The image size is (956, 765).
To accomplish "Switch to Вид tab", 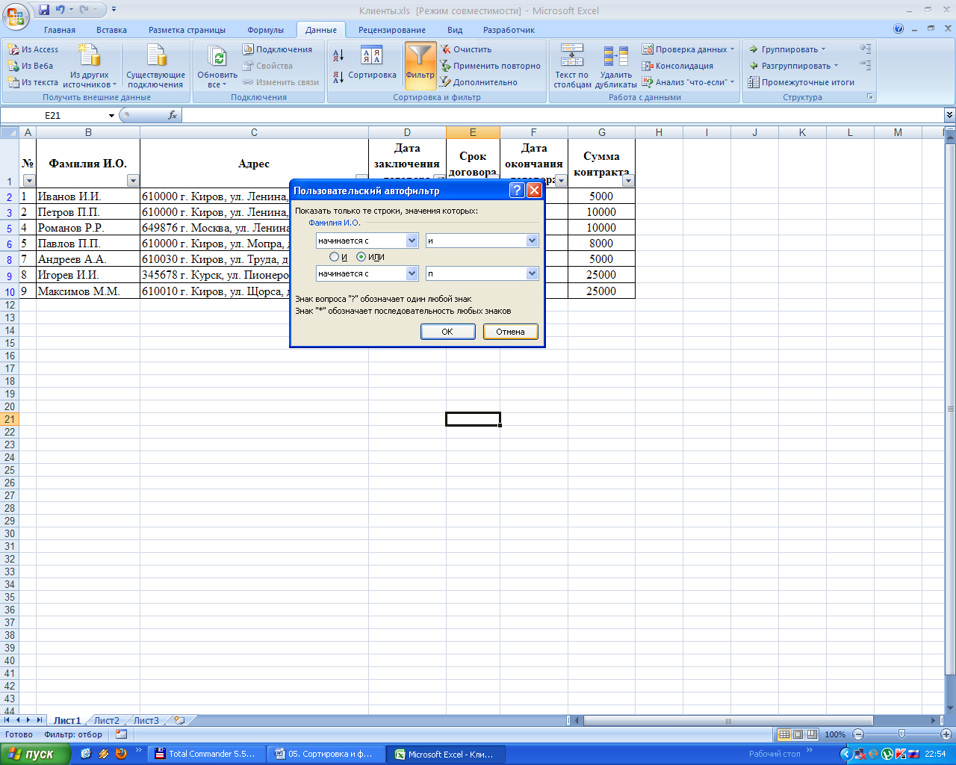I will click(x=455, y=30).
